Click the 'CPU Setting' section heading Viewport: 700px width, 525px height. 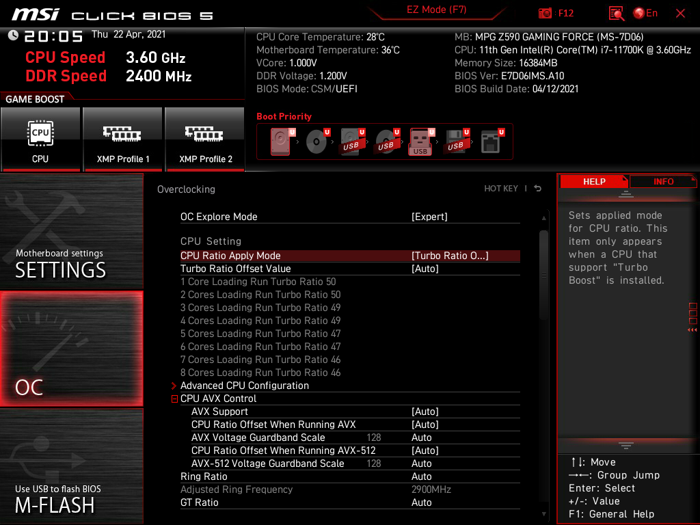tap(211, 241)
